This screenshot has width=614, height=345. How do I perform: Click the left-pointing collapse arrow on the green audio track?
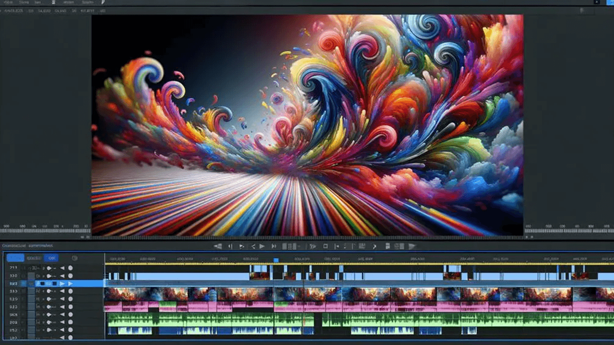click(62, 314)
